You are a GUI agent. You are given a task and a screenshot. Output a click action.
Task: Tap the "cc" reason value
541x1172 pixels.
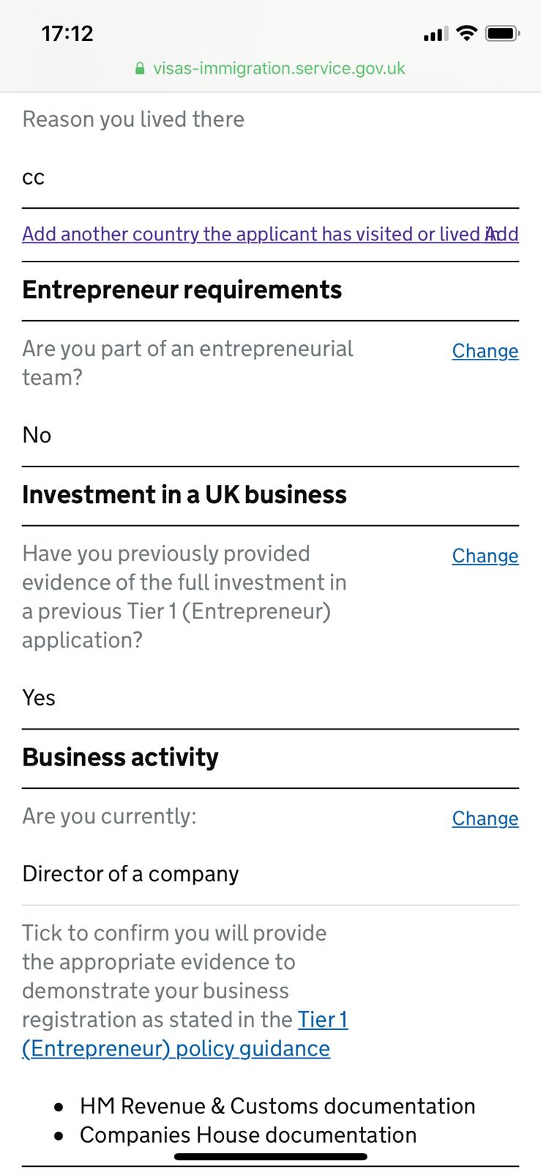tap(34, 177)
